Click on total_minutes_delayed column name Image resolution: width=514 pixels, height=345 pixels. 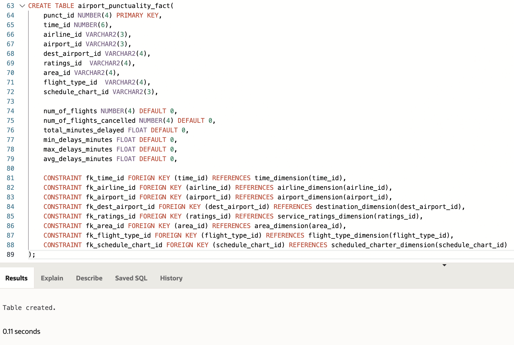[x=83, y=130]
